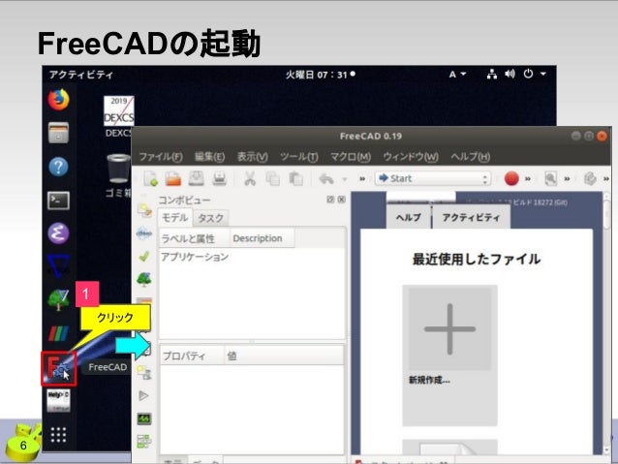Open the ヘルプ tab on start page
Image resolution: width=618 pixels, height=464 pixels.
point(409,218)
